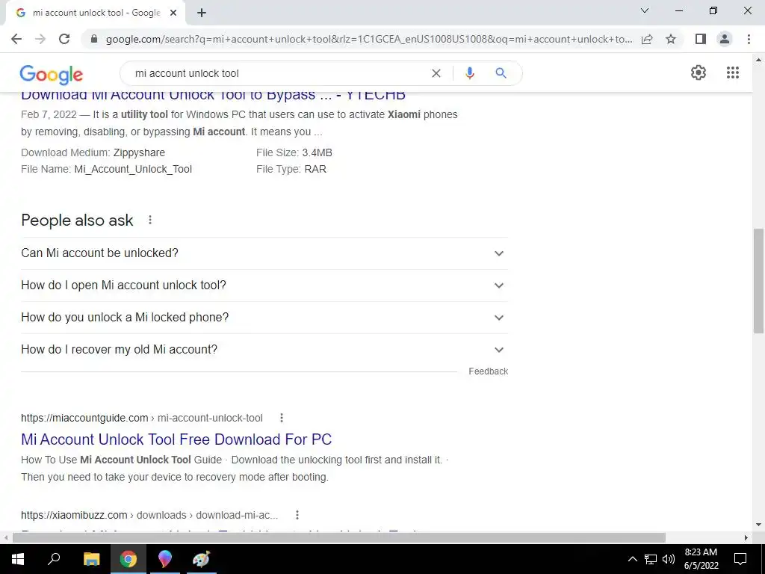This screenshot has width=765, height=574.
Task: Open File Explorer from taskbar
Action: (91, 559)
